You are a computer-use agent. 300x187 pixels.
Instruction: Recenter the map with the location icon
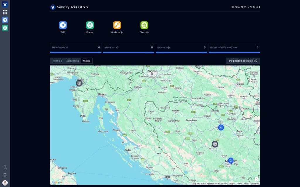tap(257, 179)
